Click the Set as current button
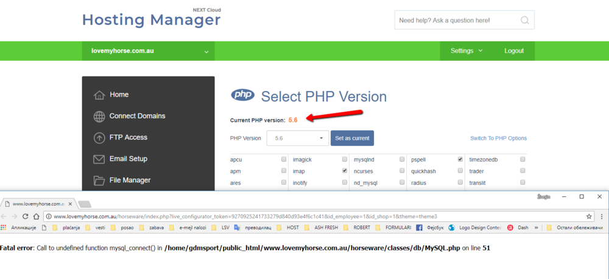This screenshot has height=279, width=609. click(352, 139)
